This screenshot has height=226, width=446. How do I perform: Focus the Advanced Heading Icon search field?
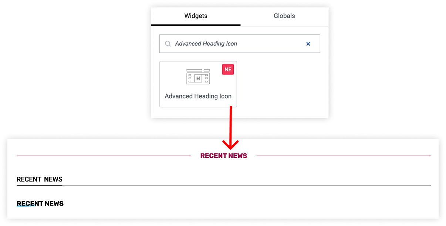click(x=240, y=44)
